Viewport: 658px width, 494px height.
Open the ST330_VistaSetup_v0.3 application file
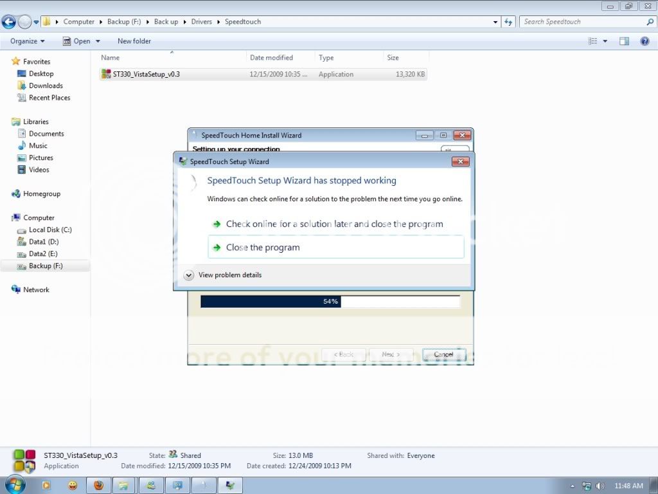coord(146,75)
